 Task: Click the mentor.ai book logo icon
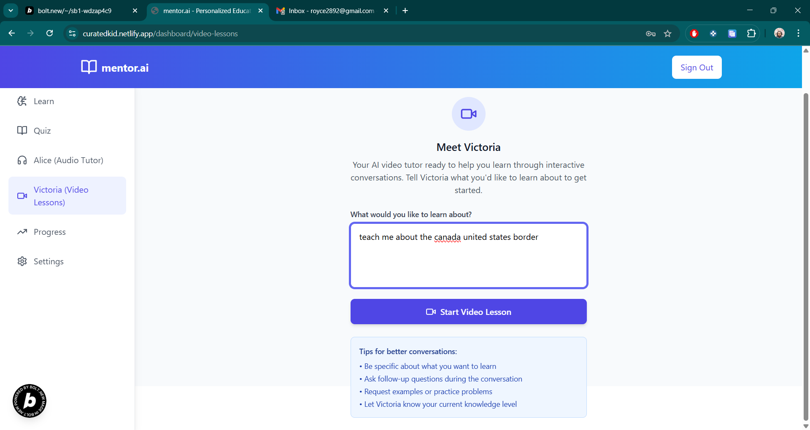click(x=89, y=67)
